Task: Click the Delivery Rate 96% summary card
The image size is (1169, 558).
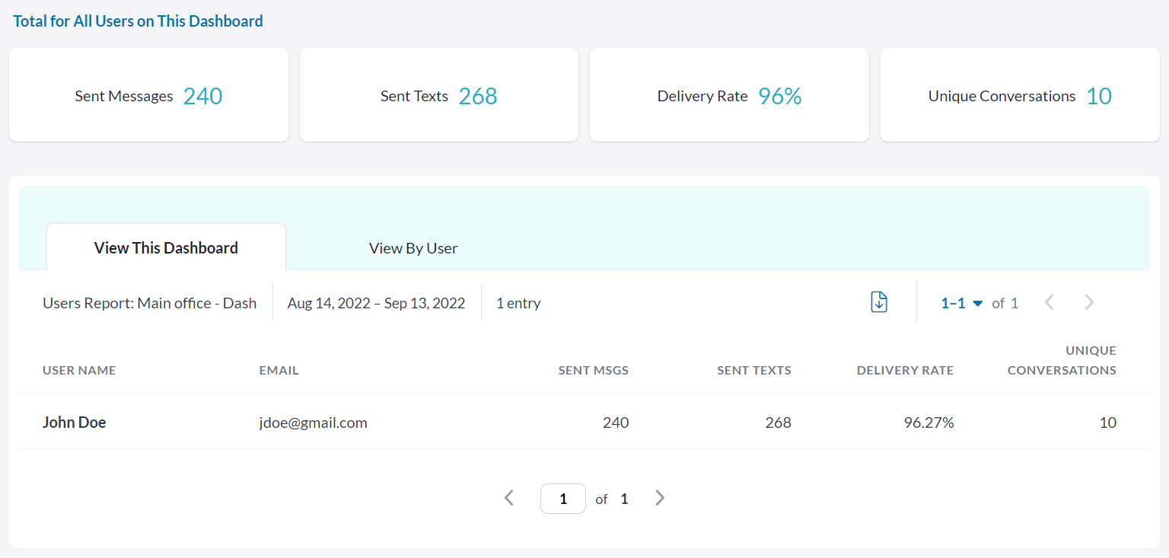Action: [x=729, y=96]
